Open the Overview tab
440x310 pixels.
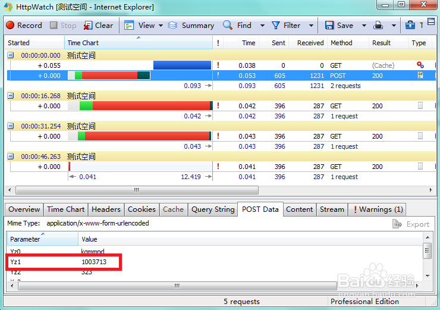click(x=24, y=209)
